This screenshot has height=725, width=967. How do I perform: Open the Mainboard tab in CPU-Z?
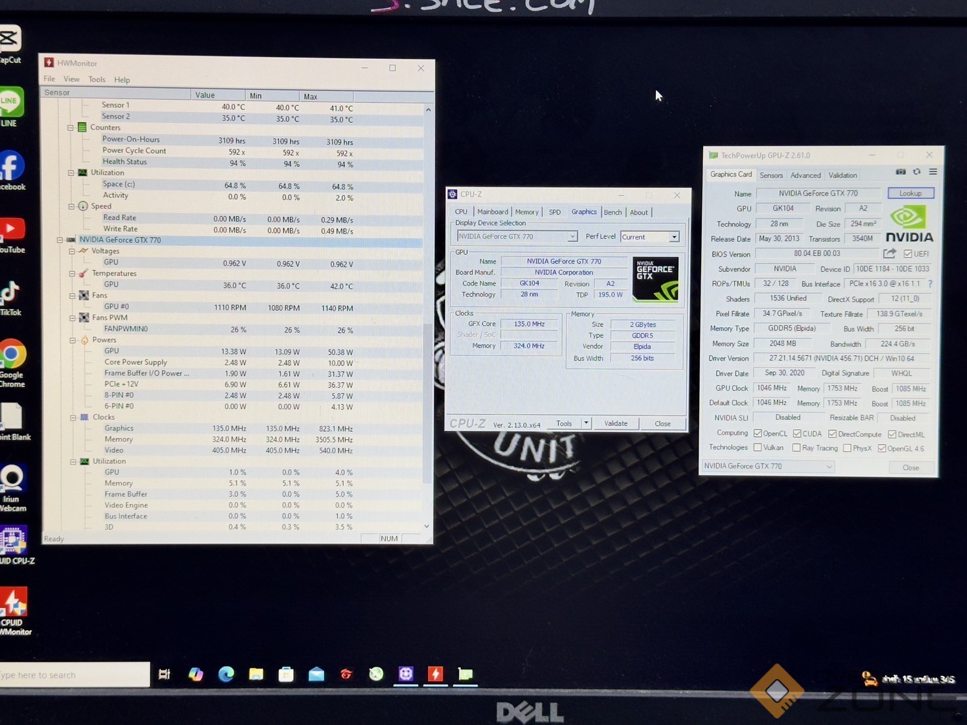click(x=492, y=212)
